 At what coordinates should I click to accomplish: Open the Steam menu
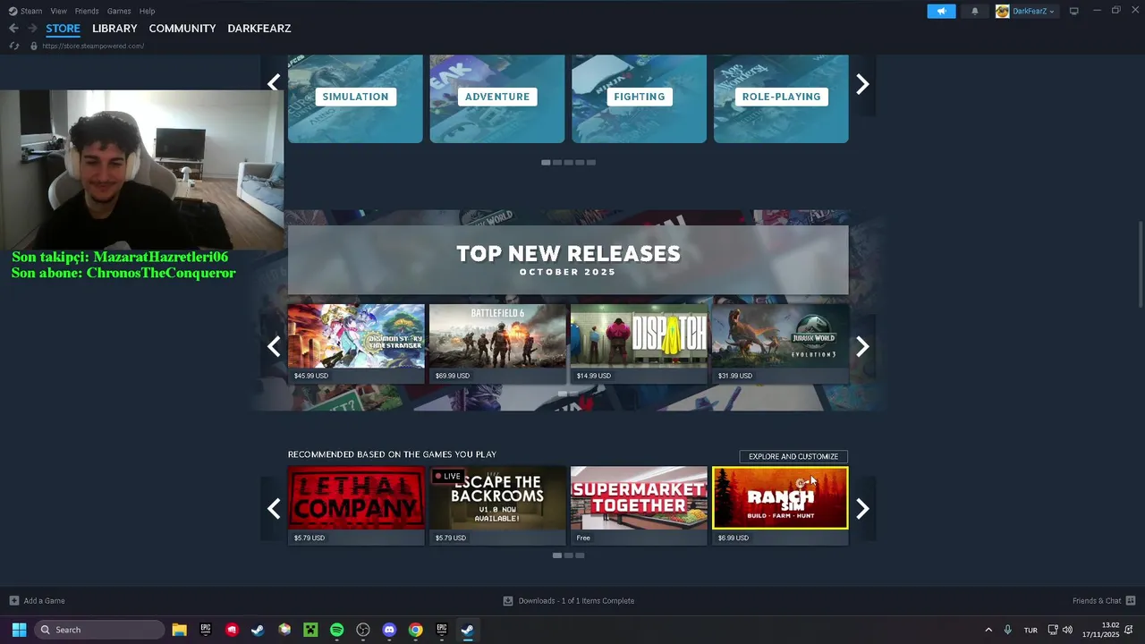tap(31, 11)
